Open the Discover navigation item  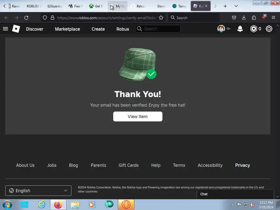pos(35,29)
